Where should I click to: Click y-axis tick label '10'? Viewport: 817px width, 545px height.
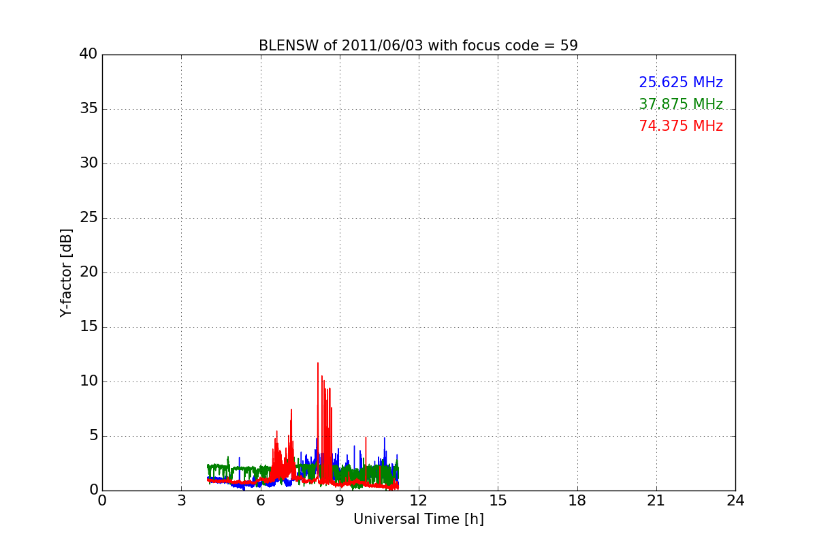coord(89,381)
